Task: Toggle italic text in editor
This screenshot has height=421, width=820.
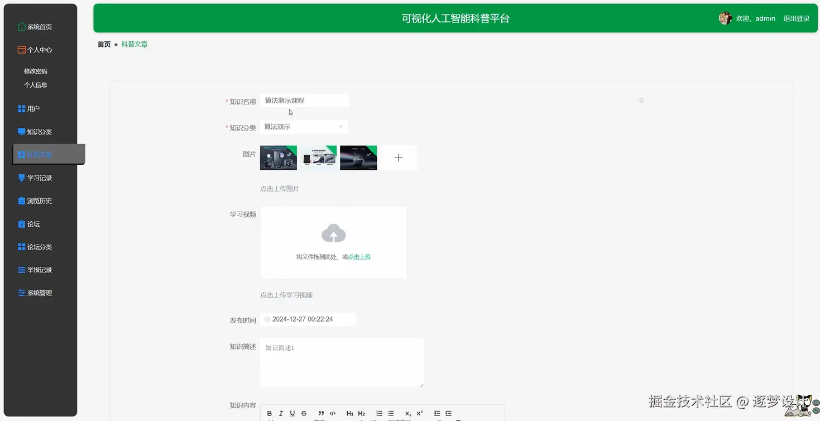Action: point(281,413)
